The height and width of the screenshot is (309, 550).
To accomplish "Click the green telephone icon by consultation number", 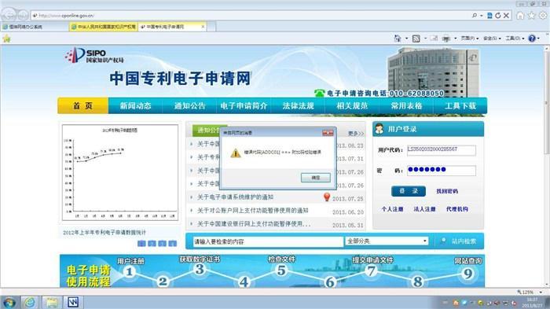I will pos(320,93).
